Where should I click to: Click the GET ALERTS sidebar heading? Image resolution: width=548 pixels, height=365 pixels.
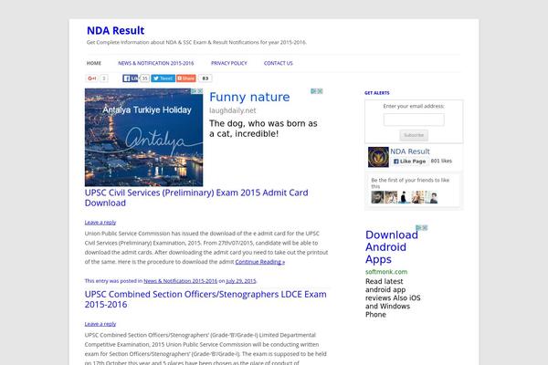[376, 93]
